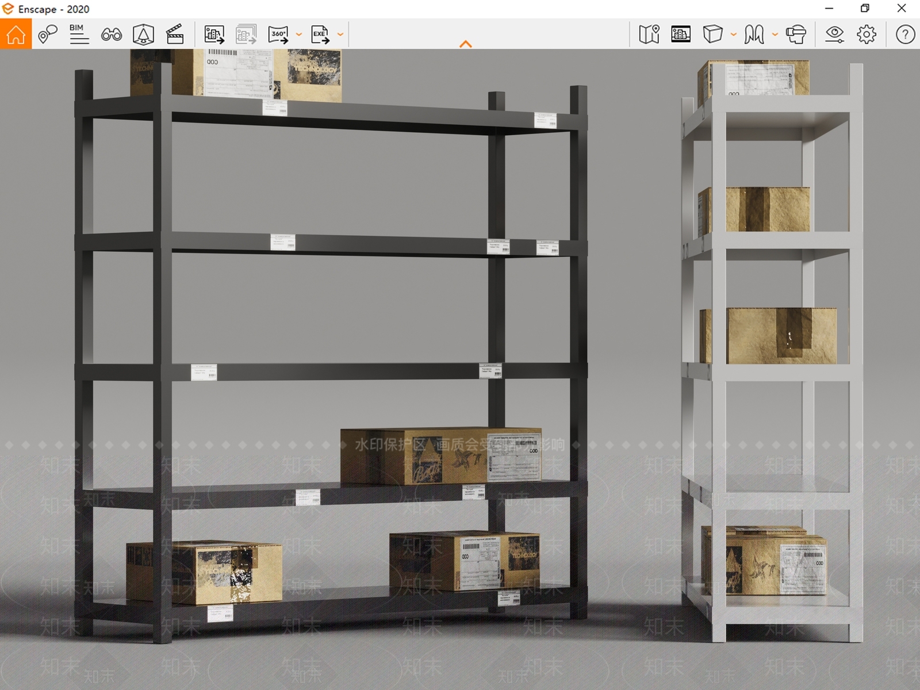Toggle synchronized views binoculars icon
The image size is (920, 690).
click(x=112, y=34)
